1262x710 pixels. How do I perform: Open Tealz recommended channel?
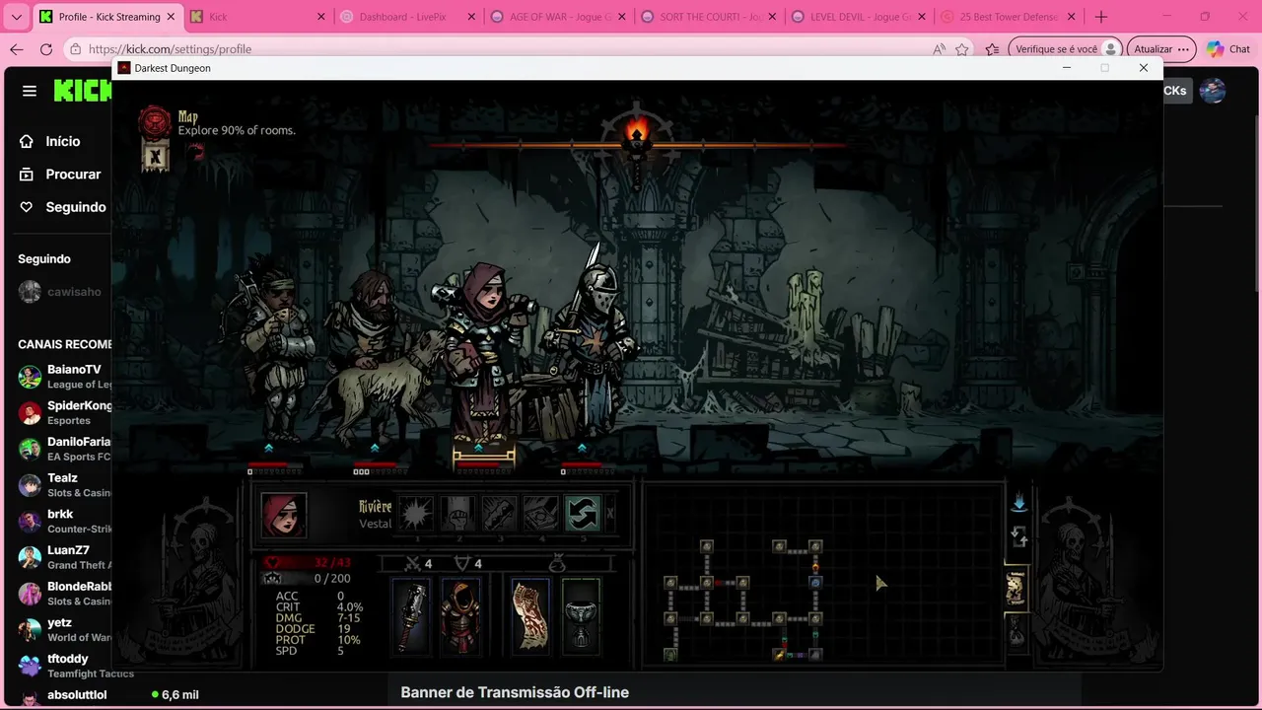[64, 485]
